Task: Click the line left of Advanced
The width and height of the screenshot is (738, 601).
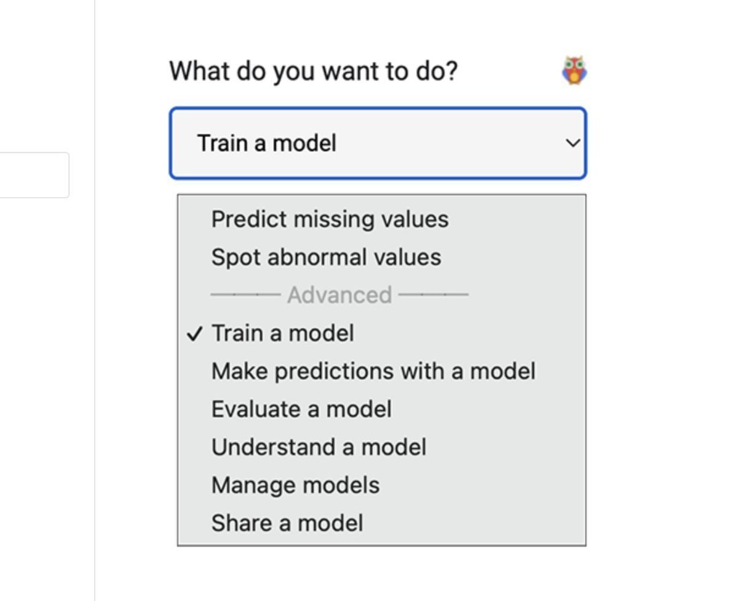Action: (x=245, y=296)
